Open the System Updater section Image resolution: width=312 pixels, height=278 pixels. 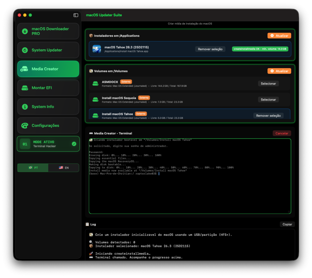(x=48, y=50)
